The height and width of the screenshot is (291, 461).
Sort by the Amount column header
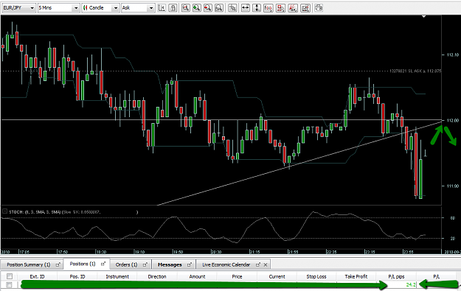point(197,276)
